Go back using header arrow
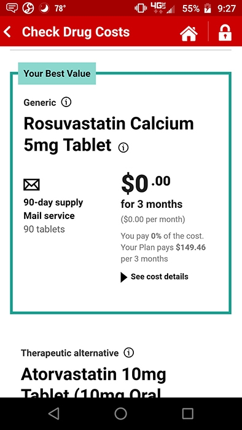 pos(7,32)
